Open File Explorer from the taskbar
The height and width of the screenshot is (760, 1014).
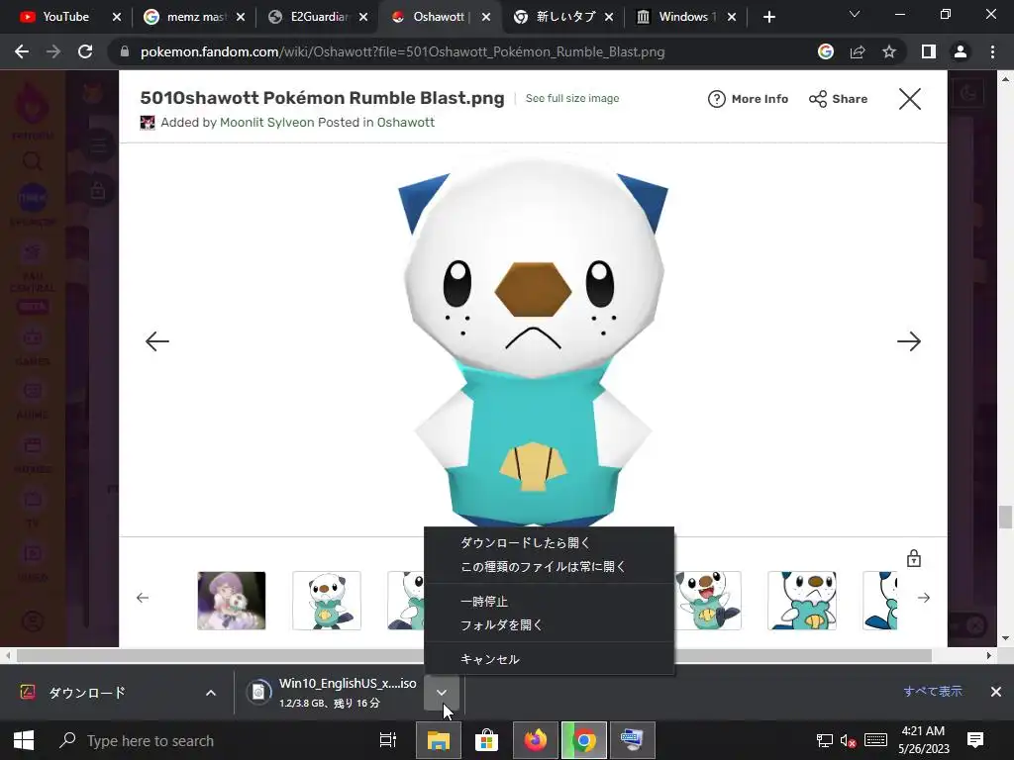[x=438, y=740]
